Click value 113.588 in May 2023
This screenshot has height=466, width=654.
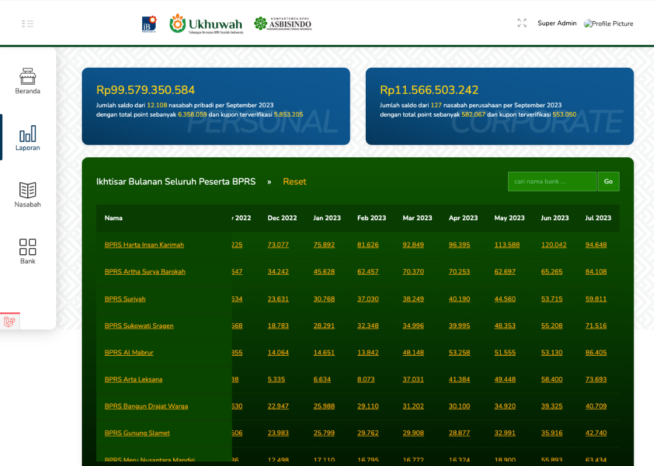tap(507, 244)
